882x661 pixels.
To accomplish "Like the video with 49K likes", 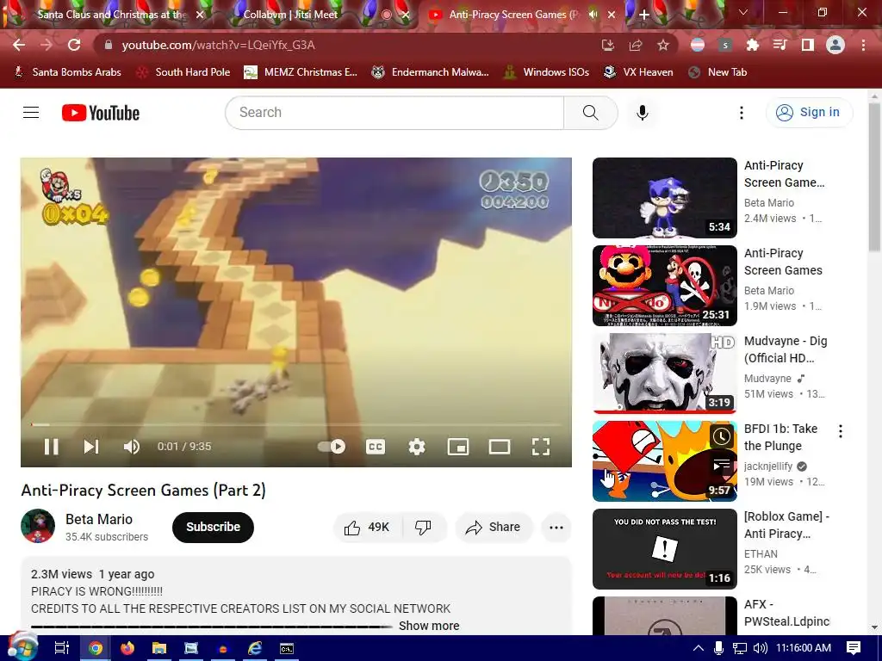I will (x=367, y=528).
